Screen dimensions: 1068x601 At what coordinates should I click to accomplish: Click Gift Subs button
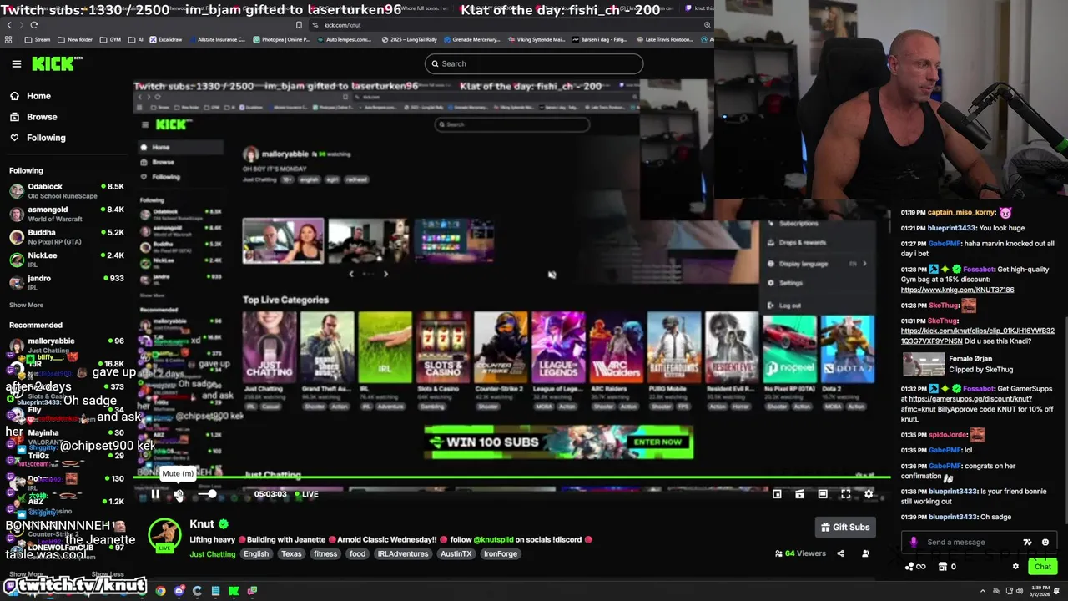(x=845, y=528)
